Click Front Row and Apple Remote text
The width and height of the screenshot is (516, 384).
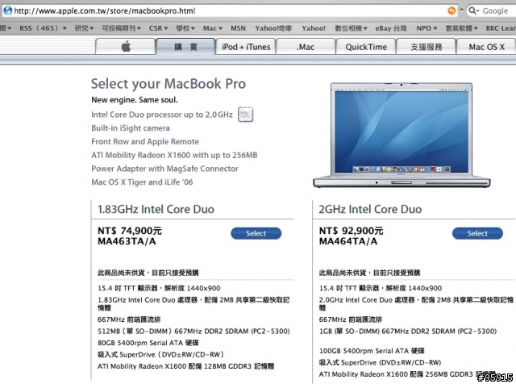[x=145, y=142]
